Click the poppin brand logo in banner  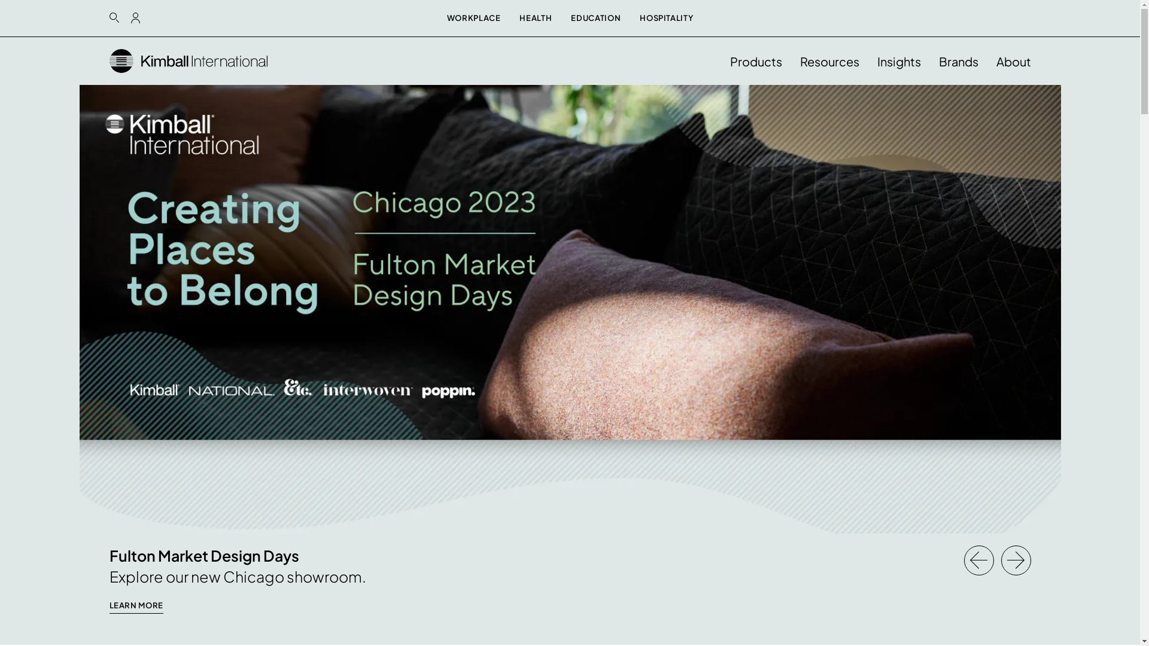point(448,391)
